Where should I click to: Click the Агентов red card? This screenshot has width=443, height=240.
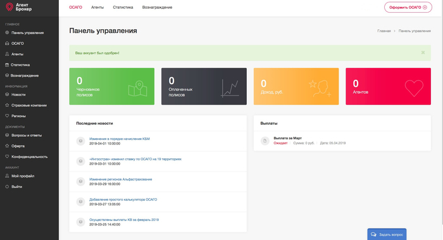388,86
